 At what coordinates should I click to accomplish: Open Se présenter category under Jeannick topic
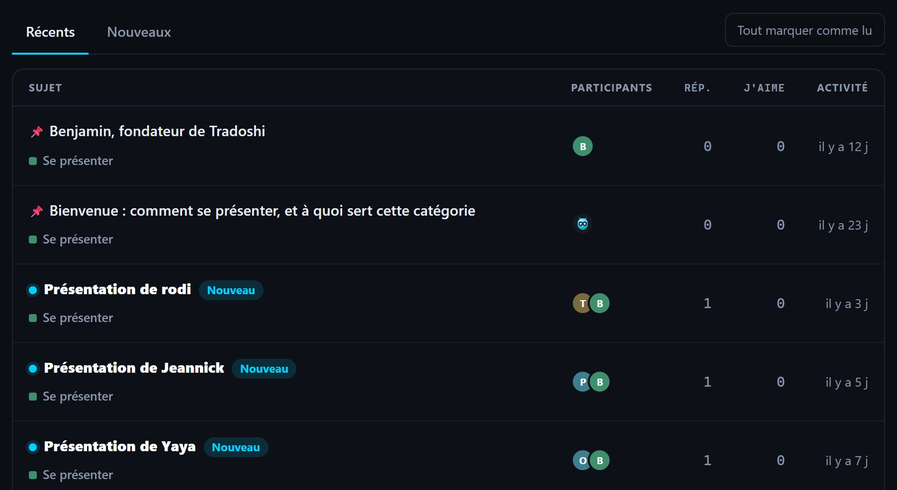[71, 397]
